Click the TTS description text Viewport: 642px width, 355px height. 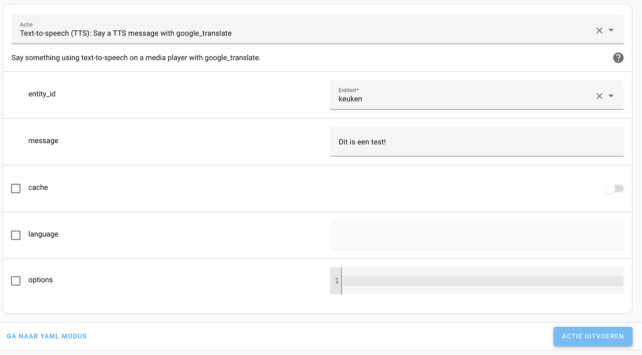tap(136, 58)
